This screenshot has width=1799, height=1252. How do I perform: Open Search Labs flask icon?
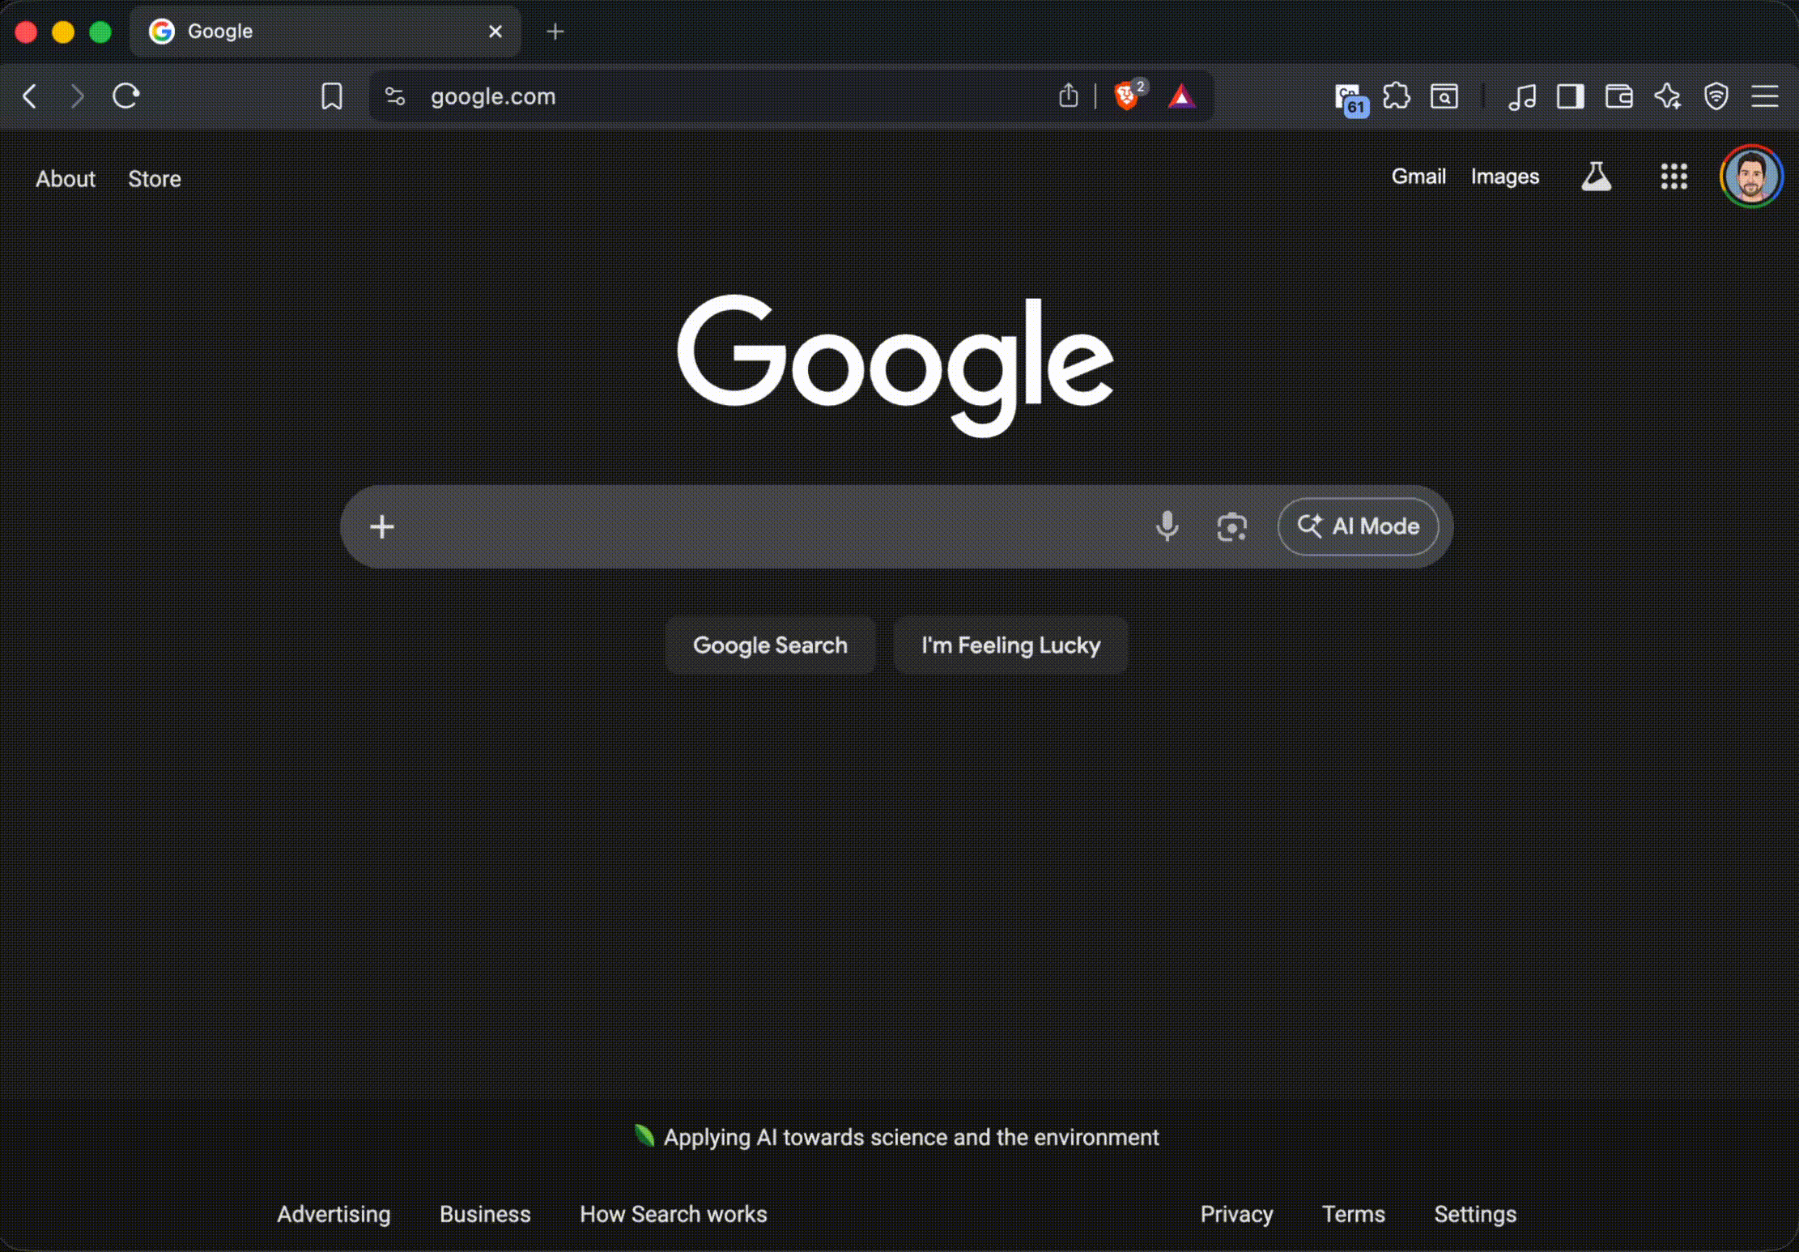pyautogui.click(x=1596, y=177)
